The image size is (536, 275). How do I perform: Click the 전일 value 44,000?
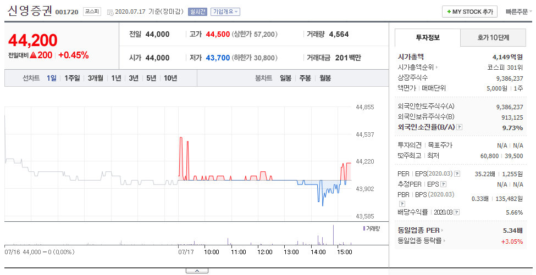coord(158,34)
